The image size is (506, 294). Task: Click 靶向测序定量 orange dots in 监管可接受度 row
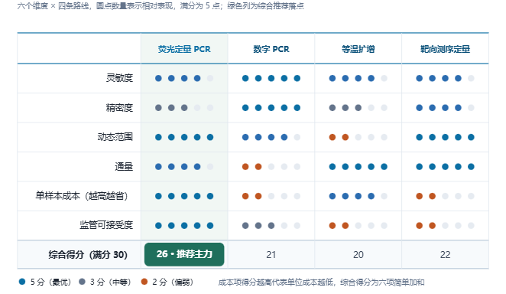click(426, 226)
